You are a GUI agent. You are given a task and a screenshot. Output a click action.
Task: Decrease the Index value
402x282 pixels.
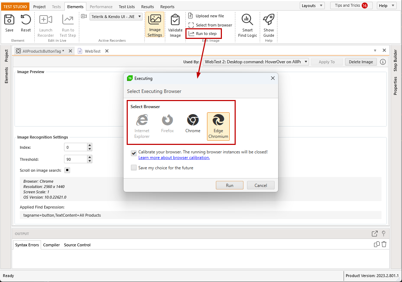click(90, 149)
